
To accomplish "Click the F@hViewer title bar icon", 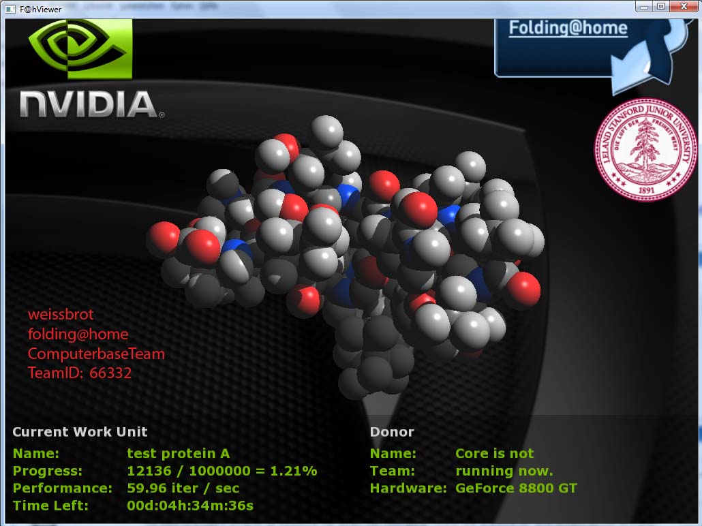I will pyautogui.click(x=10, y=9).
